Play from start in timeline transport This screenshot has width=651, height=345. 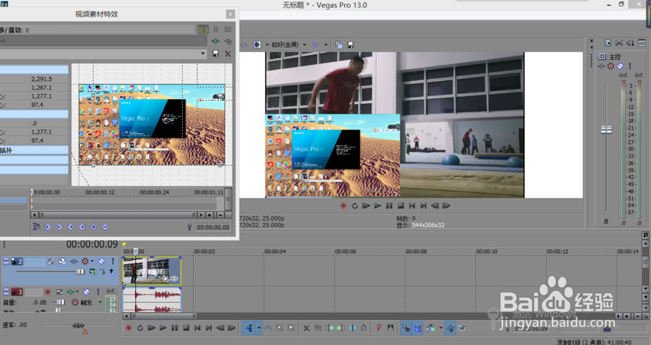152,328
